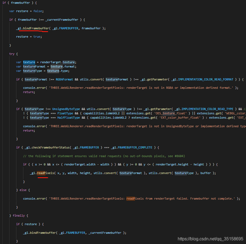Click the HalfFloatType token in the condition
Image resolution: width=246 pixels, height=244 pixels.
[x=69, y=117]
